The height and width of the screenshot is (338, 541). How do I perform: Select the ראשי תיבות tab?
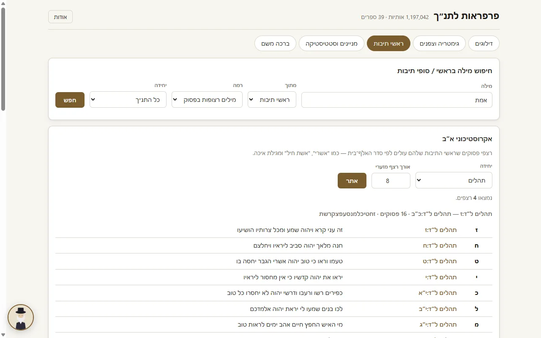388,44
